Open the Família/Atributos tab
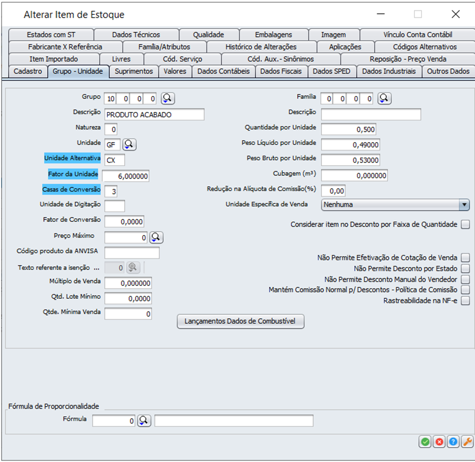Image resolution: width=475 pixels, height=462 pixels. tap(164, 47)
